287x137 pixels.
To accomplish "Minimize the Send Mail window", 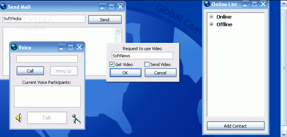I will [103, 7].
